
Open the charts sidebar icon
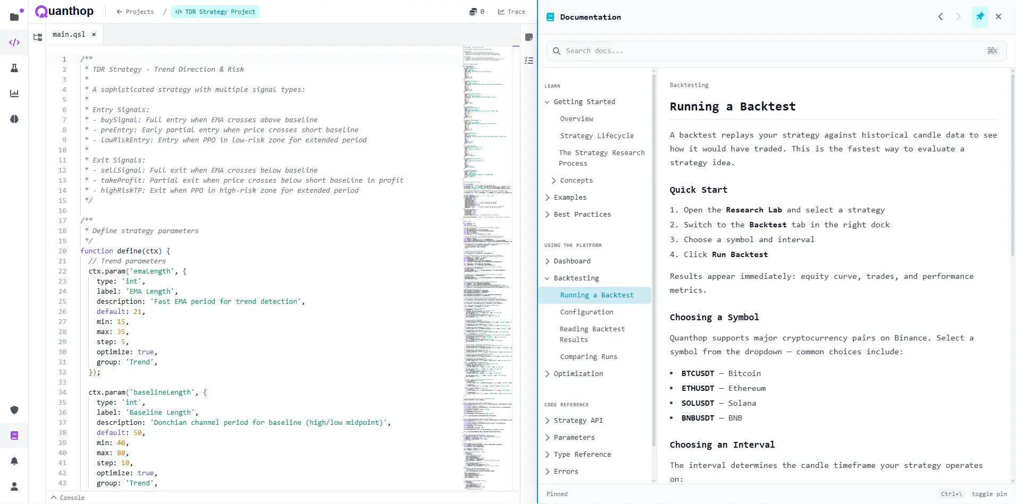click(x=14, y=93)
